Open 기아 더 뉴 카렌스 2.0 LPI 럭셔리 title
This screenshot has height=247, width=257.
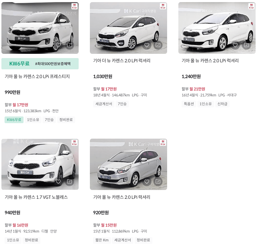click(x=121, y=61)
